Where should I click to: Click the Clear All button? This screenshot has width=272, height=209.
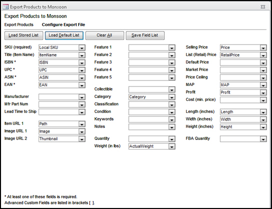pos(105,35)
